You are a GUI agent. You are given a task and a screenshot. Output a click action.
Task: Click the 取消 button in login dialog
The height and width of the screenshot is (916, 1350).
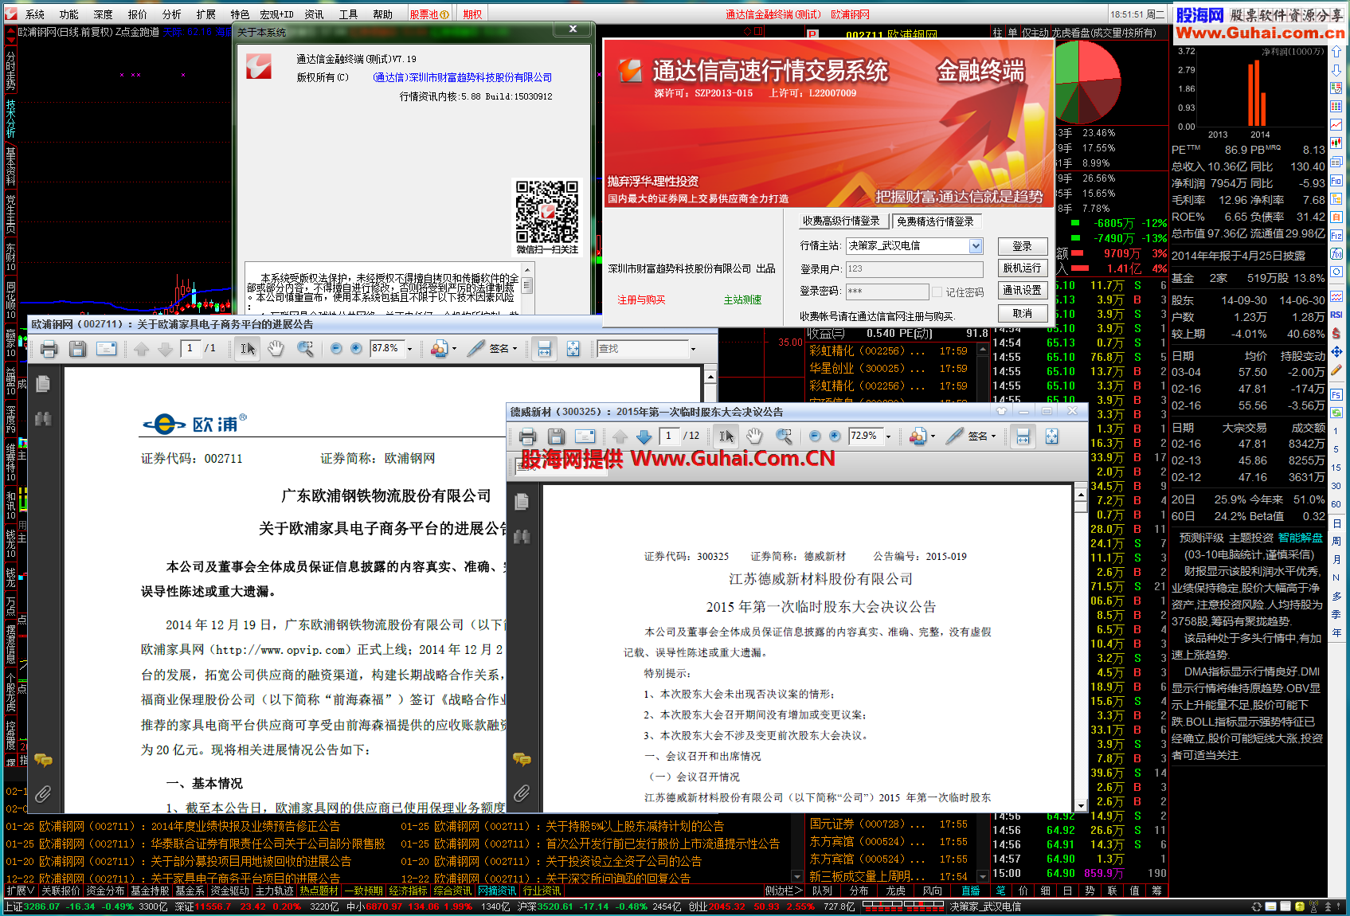1022,314
